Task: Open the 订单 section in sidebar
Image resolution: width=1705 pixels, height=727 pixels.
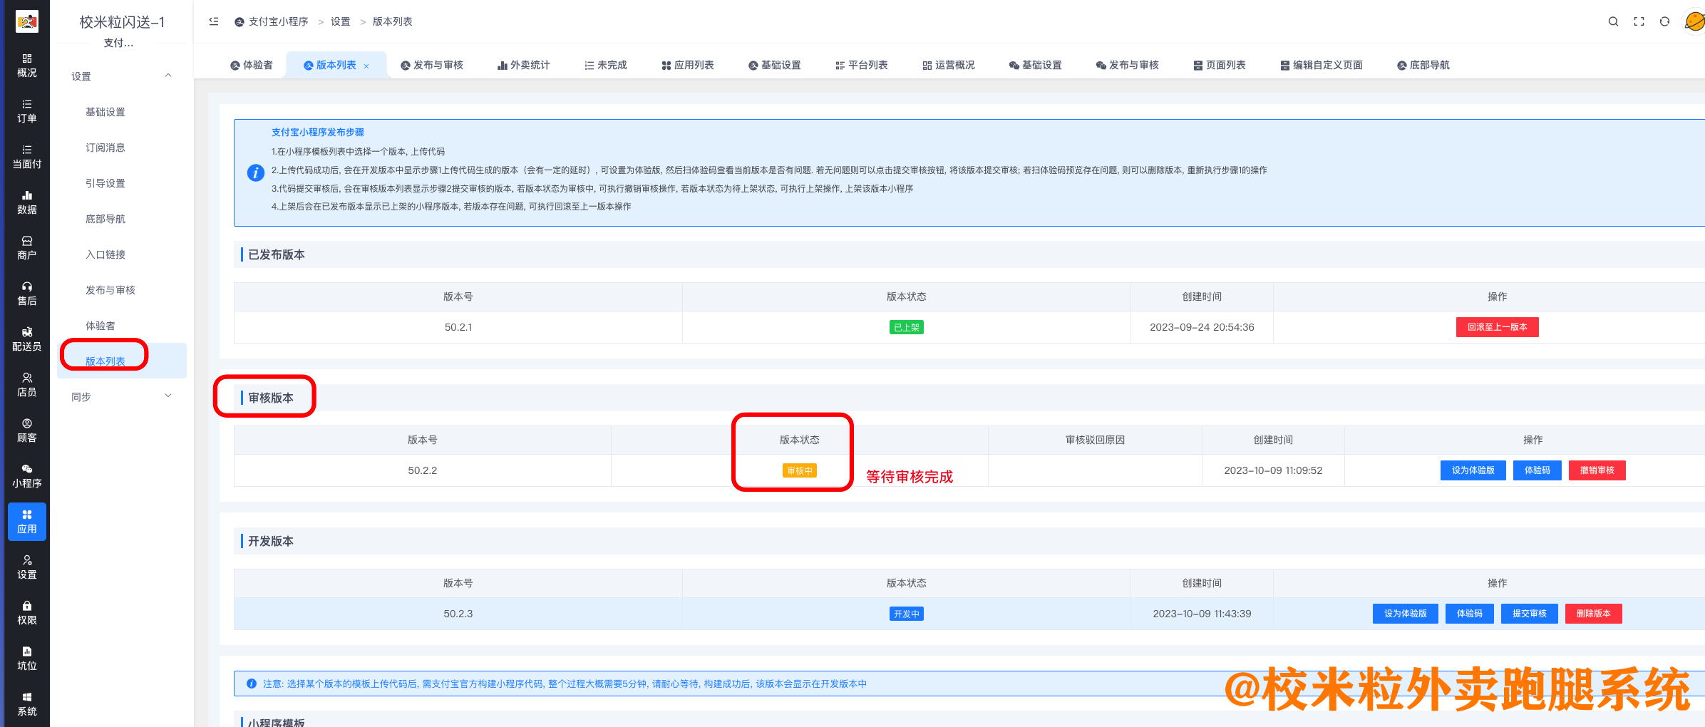Action: 26,110
